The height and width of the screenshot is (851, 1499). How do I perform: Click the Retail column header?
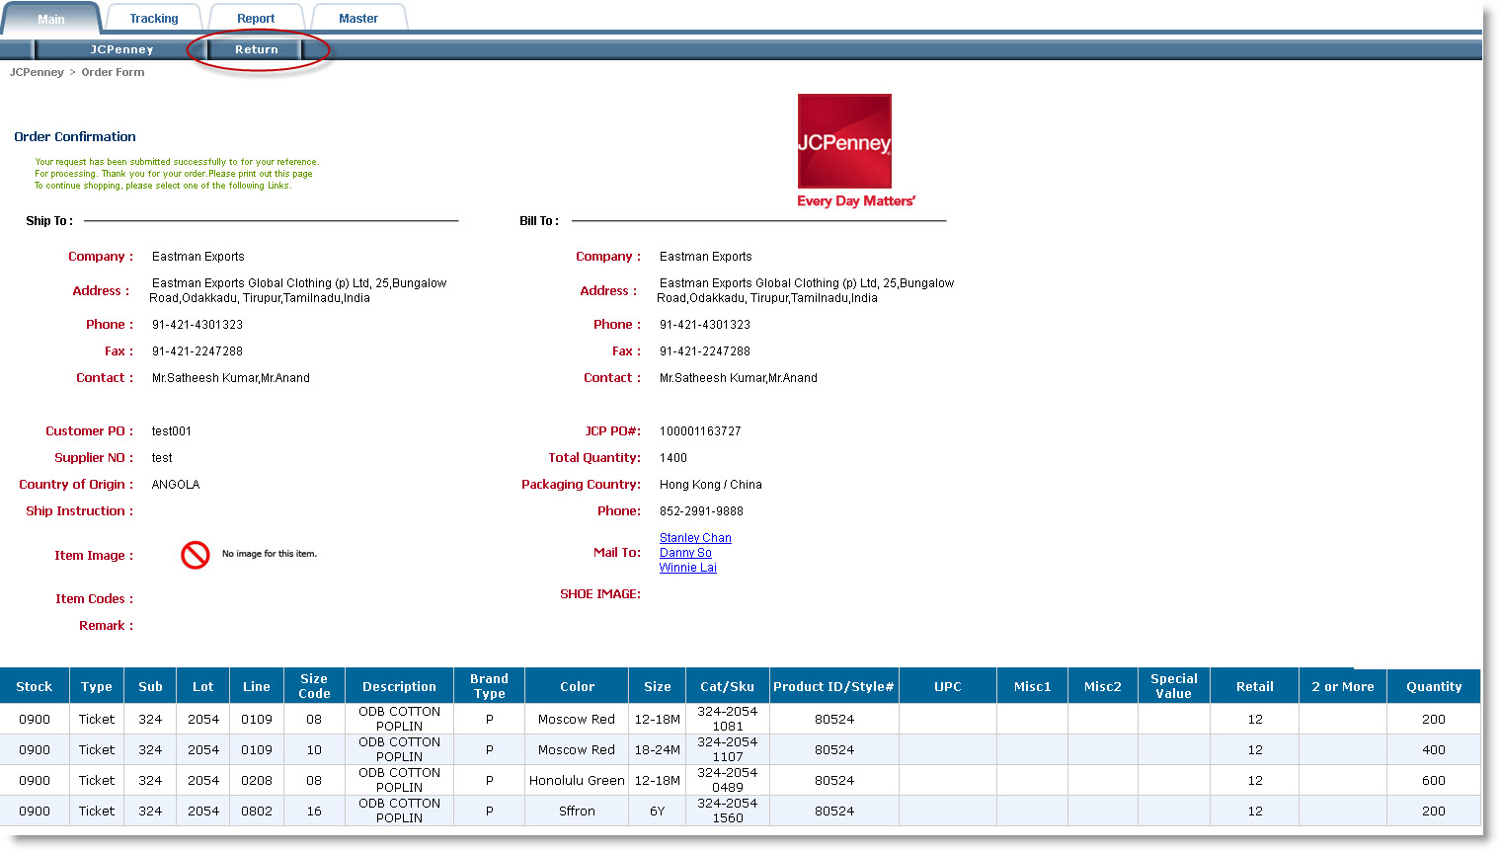pyautogui.click(x=1255, y=687)
